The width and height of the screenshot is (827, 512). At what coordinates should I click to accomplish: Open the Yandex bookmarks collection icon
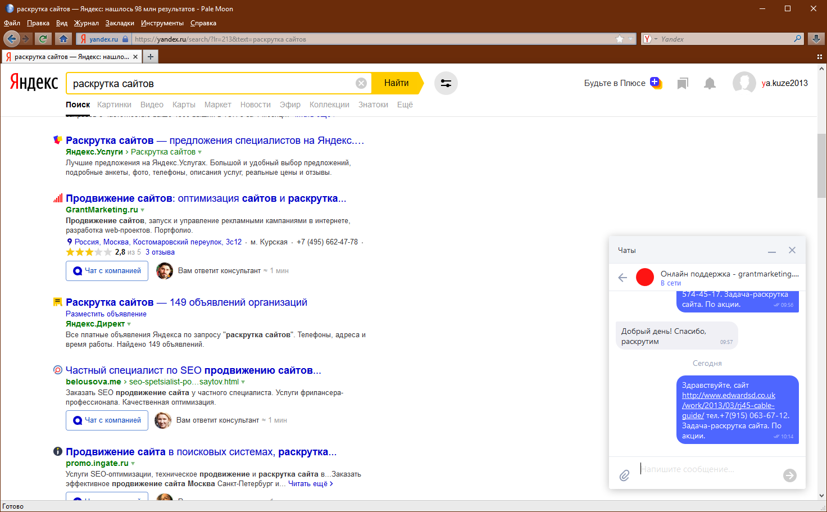click(683, 84)
